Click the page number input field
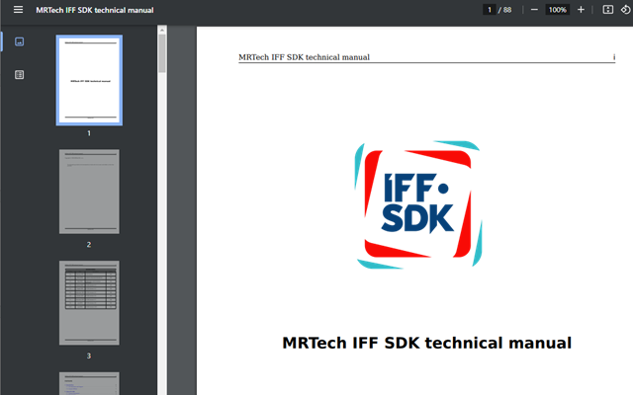The height and width of the screenshot is (395, 633). (489, 10)
